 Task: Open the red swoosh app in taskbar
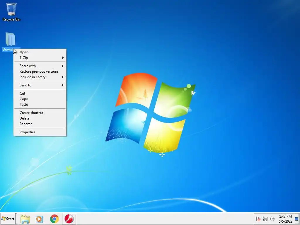point(69,219)
